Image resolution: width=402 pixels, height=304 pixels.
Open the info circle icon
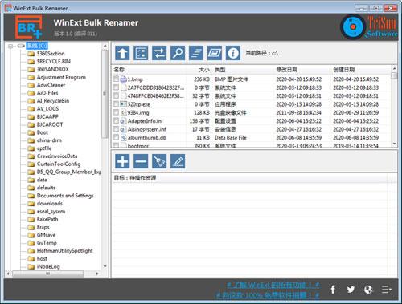pos(233,53)
